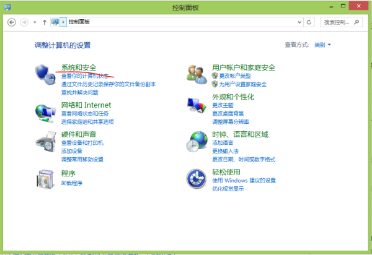The width and height of the screenshot is (372, 255).
Task: Click the Back arrow navigation button
Action: [x=12, y=22]
